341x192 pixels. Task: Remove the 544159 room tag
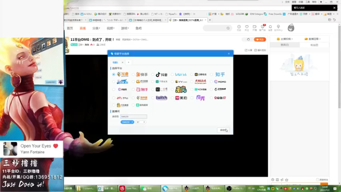click(x=132, y=122)
